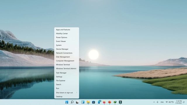Expand the Shut down or sign out arrow

coord(77,92)
